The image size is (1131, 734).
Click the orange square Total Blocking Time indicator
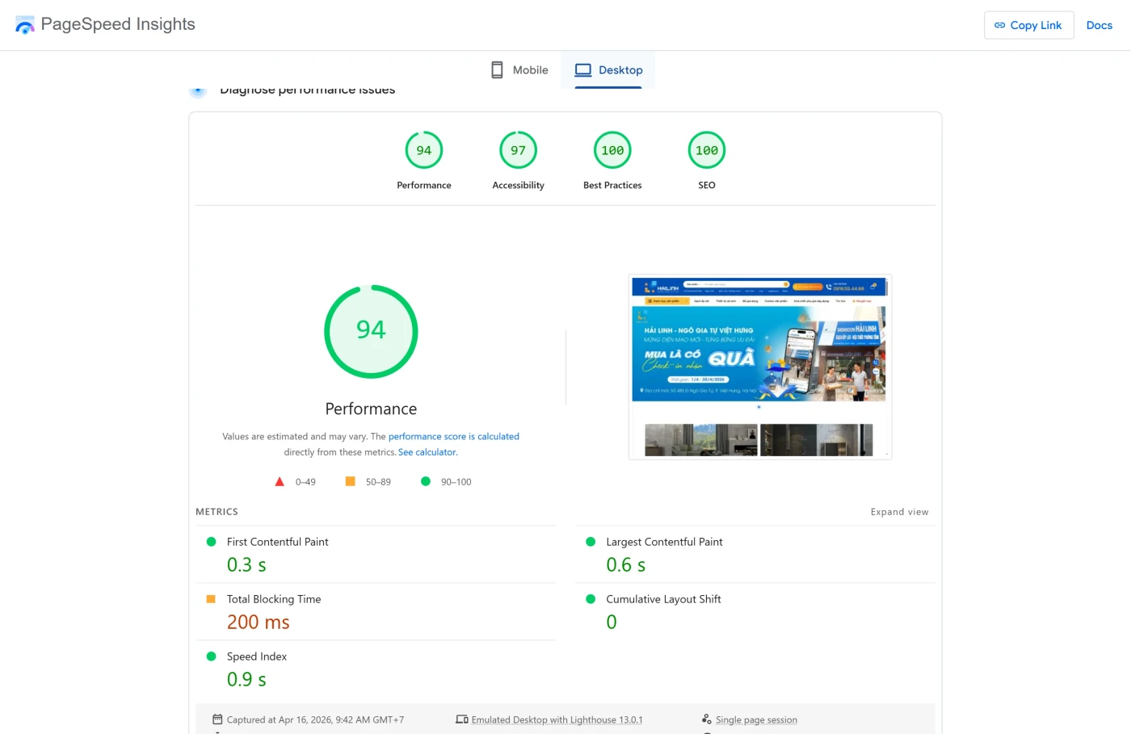[211, 599]
